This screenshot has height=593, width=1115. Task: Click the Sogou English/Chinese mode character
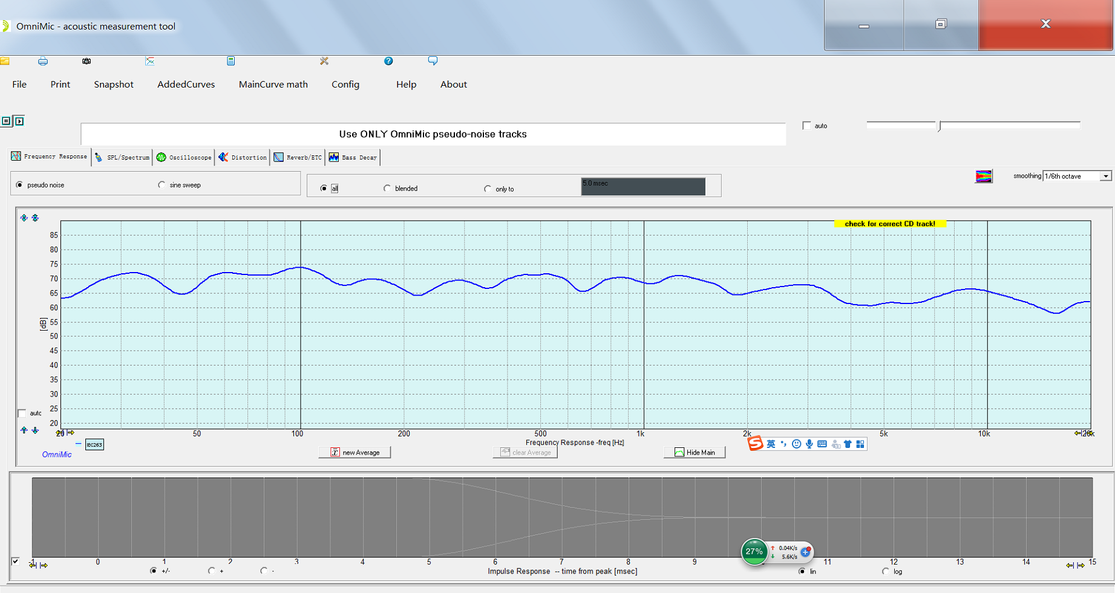[x=771, y=444]
